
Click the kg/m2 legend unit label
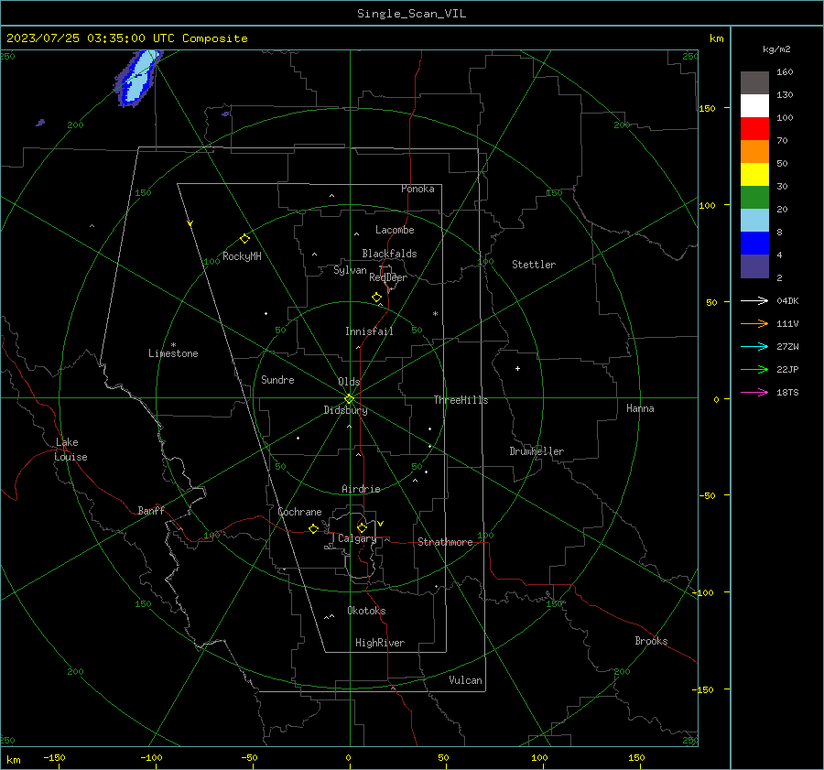coord(776,49)
